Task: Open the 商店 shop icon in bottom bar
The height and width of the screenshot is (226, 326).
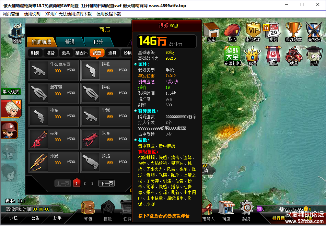Action: coord(226,211)
